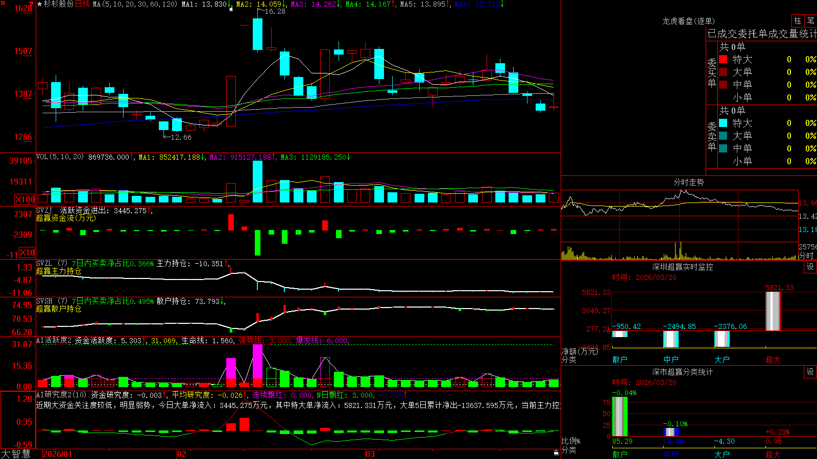Toggle the 笔 tick display button
This screenshot has height=459, width=817.
tap(810, 20)
